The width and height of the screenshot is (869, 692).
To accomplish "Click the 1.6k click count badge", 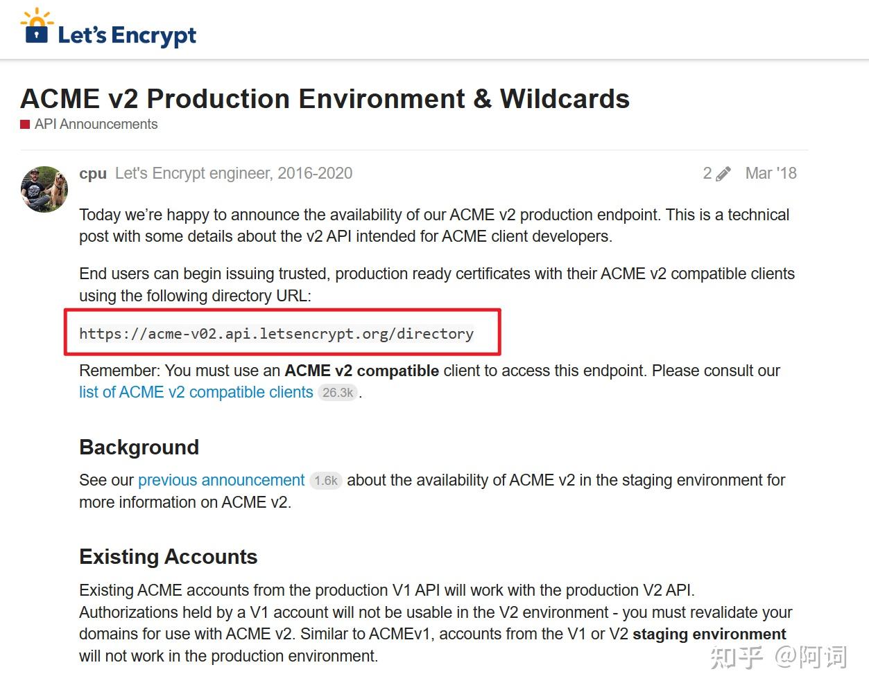I will 325,481.
